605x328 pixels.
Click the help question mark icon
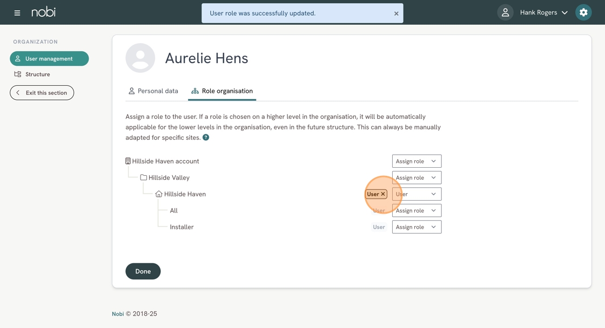[206, 138]
